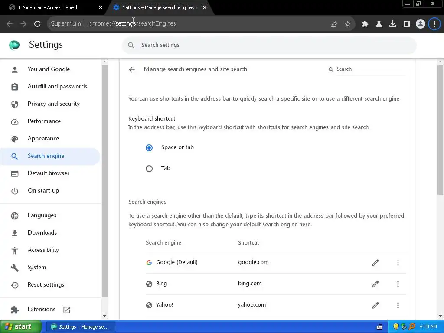The height and width of the screenshot is (333, 444).
Task: Open the Windows start button
Action: [x=21, y=327]
